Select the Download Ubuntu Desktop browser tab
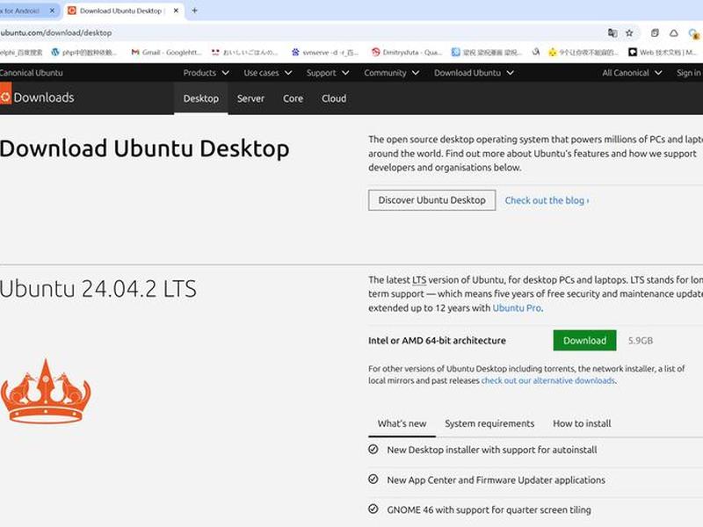This screenshot has width=703, height=527. point(123,11)
